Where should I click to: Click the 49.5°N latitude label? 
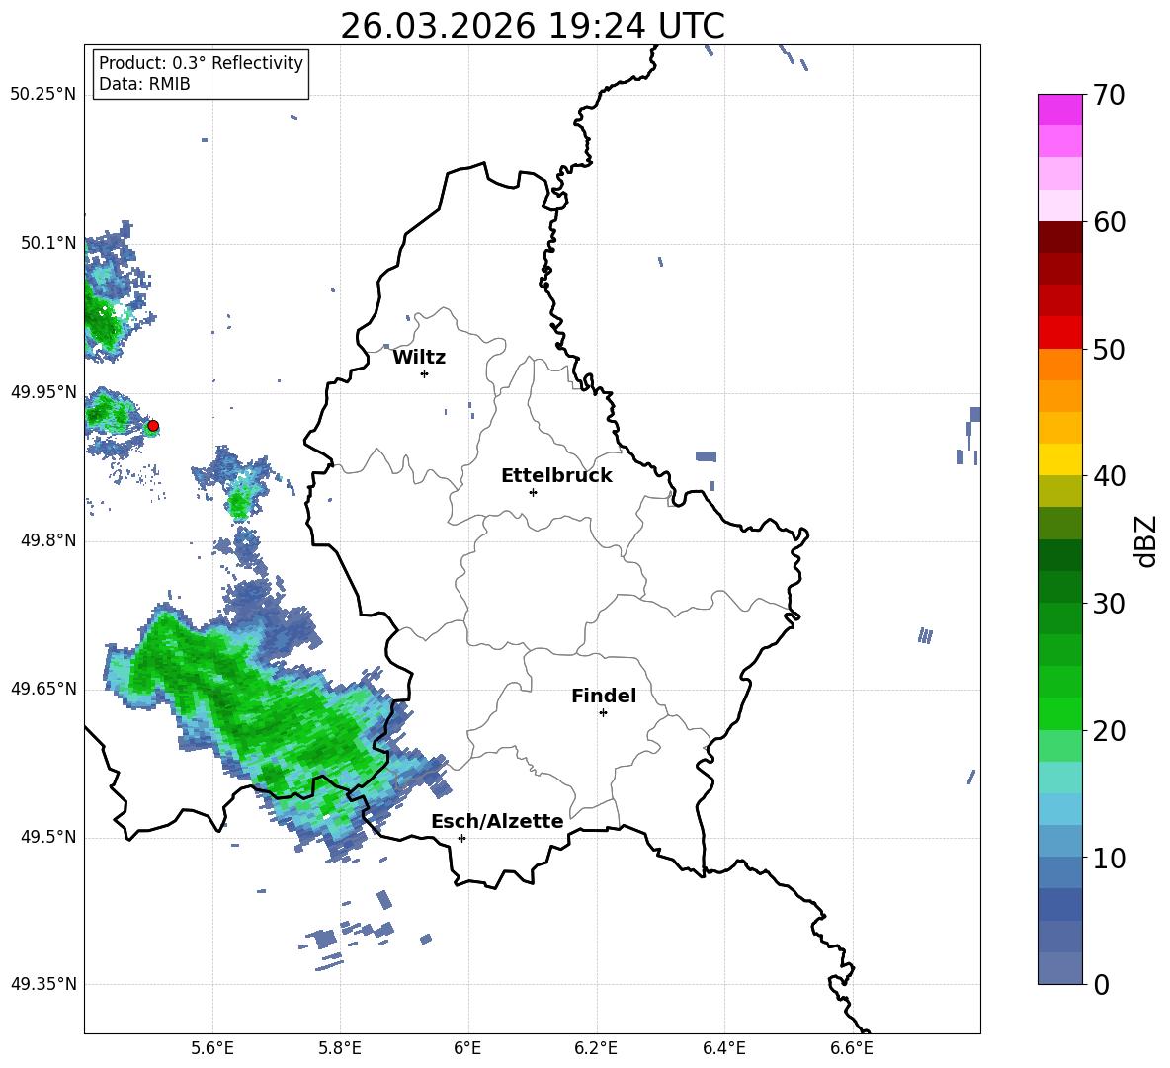coord(47,836)
